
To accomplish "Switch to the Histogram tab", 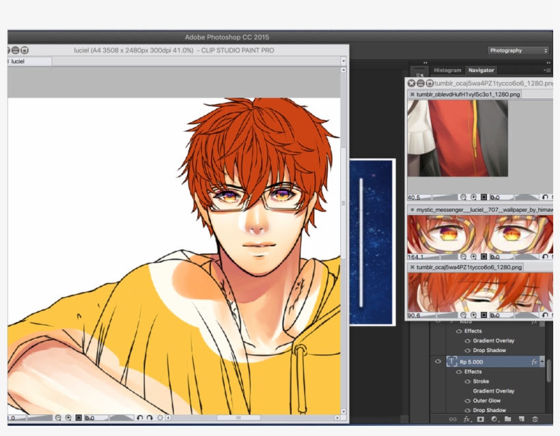I will 447,70.
